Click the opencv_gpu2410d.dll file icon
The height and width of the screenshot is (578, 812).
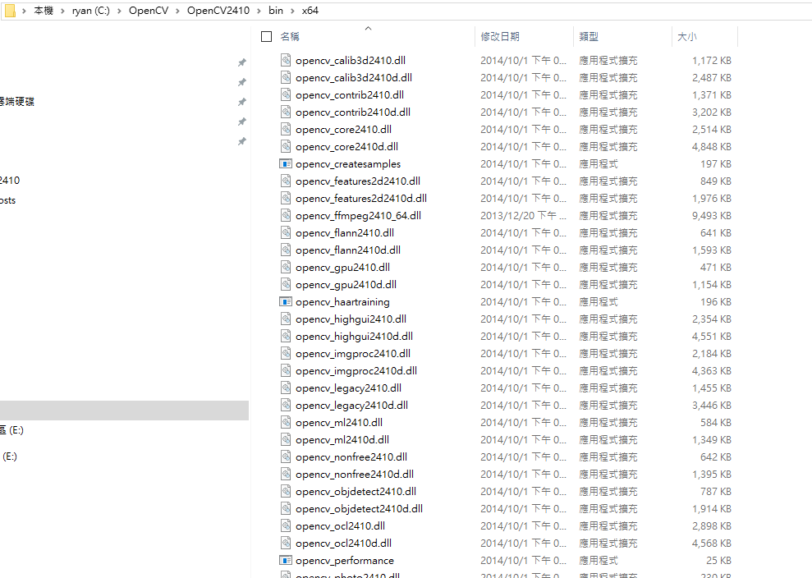click(x=286, y=284)
